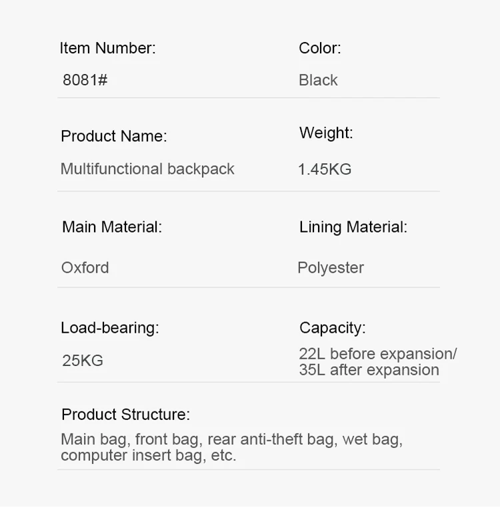Viewport: 500px width, 520px height.
Task: Click the Weight label
Action: [326, 133]
